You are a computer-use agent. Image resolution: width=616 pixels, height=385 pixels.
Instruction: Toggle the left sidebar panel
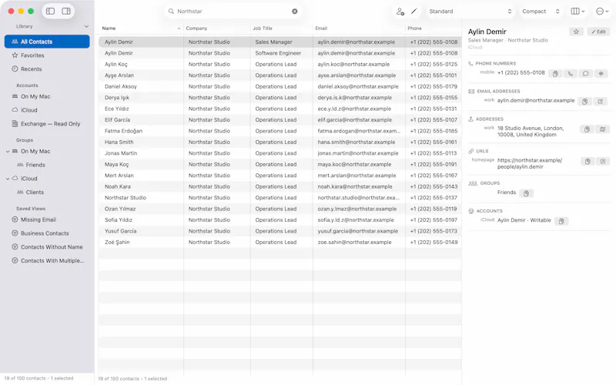pyautogui.click(x=50, y=11)
